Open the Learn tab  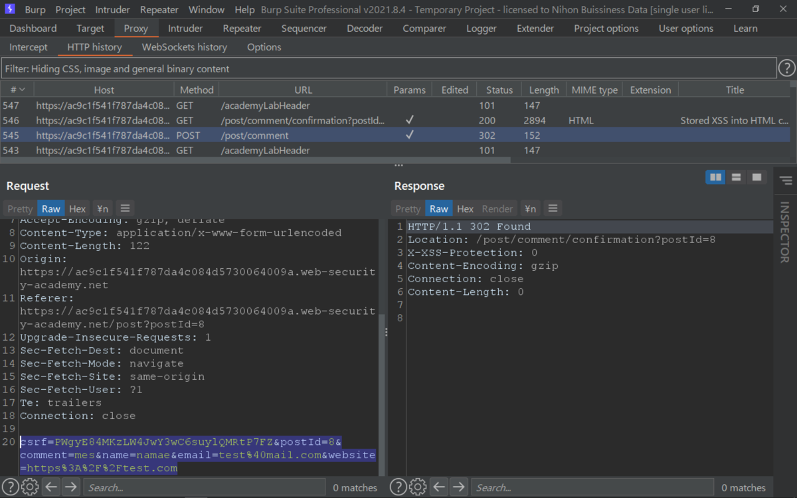[x=745, y=29]
